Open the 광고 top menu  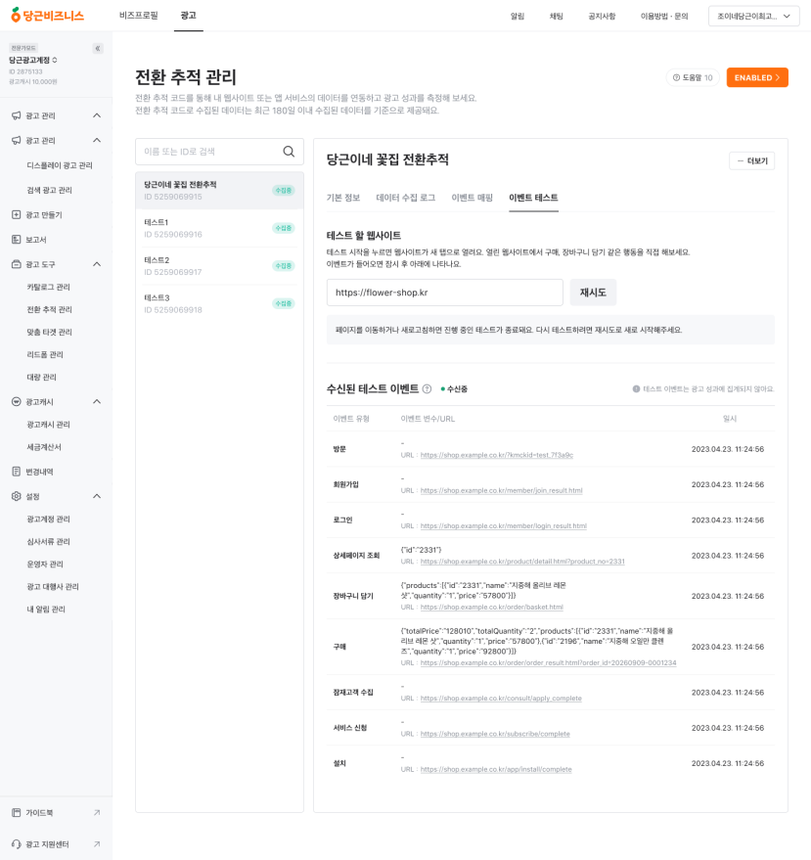[x=188, y=16]
